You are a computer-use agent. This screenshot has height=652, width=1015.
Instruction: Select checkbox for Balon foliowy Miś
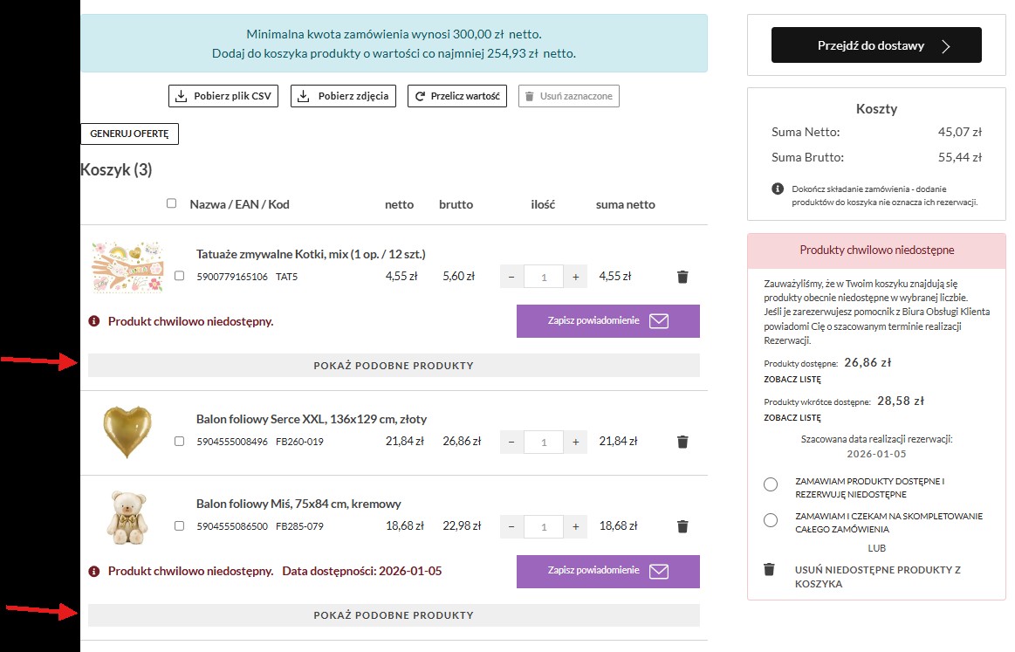(x=179, y=526)
